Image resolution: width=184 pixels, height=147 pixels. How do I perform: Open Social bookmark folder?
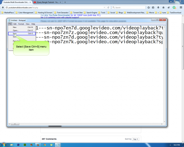(111, 13)
